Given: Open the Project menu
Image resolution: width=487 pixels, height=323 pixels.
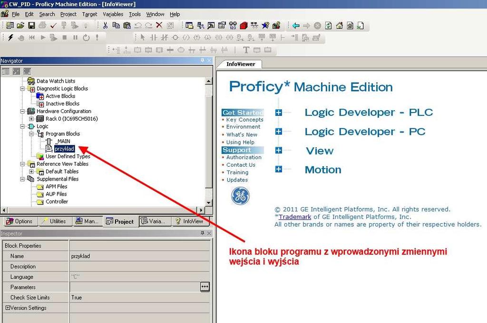Looking at the screenshot, I should (x=68, y=14).
